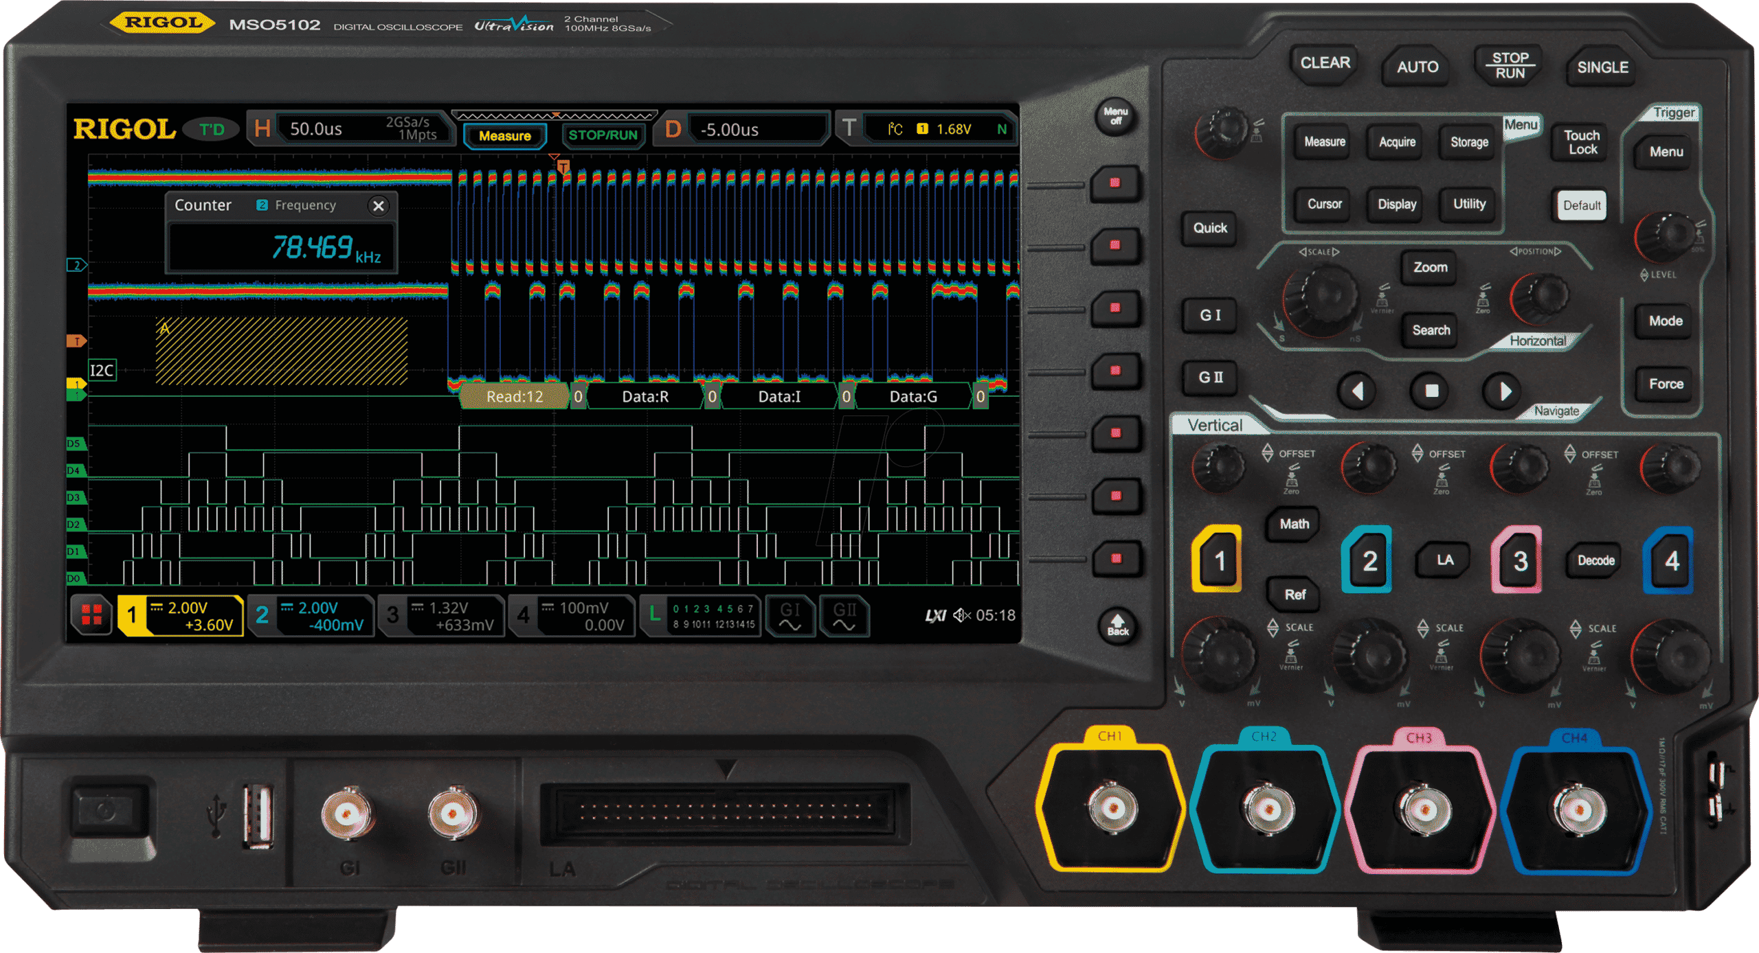Tap the LXI status icon

(935, 616)
